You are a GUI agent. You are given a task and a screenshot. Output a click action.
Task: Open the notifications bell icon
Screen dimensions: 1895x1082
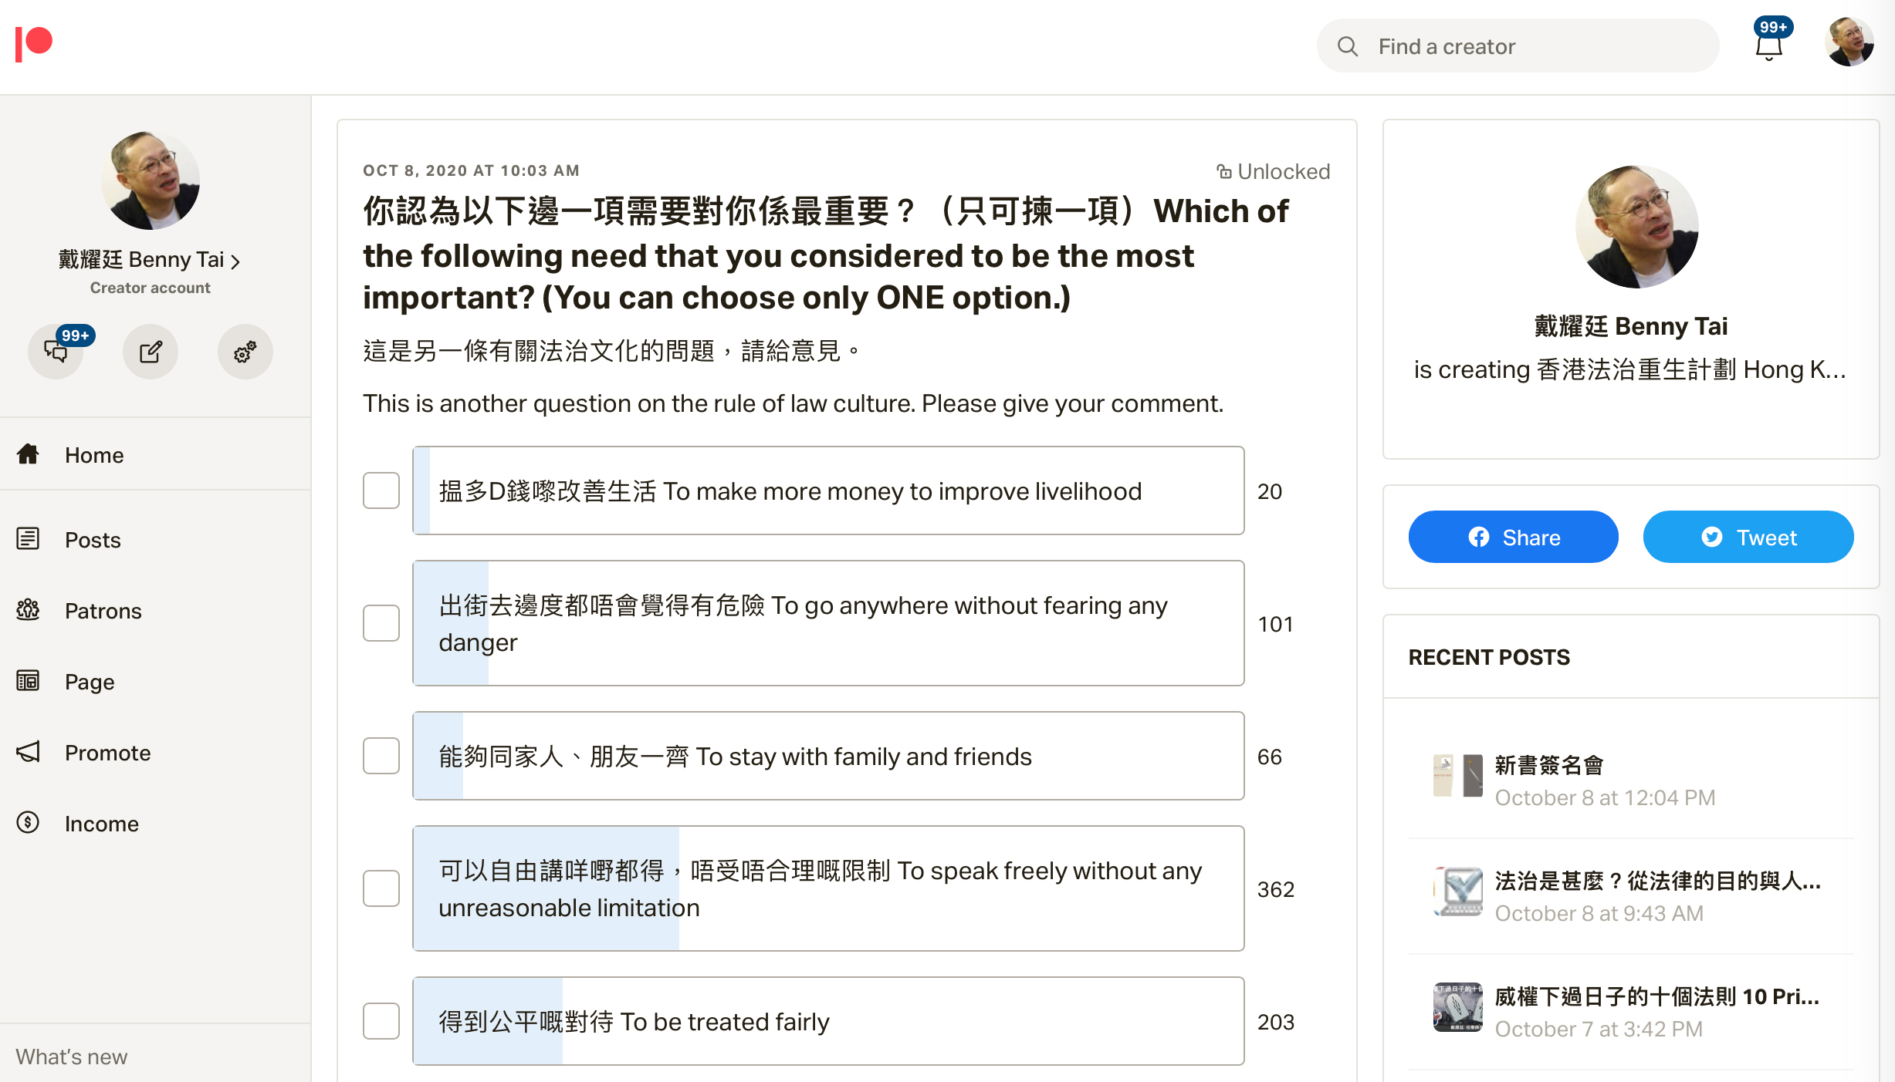click(x=1768, y=48)
